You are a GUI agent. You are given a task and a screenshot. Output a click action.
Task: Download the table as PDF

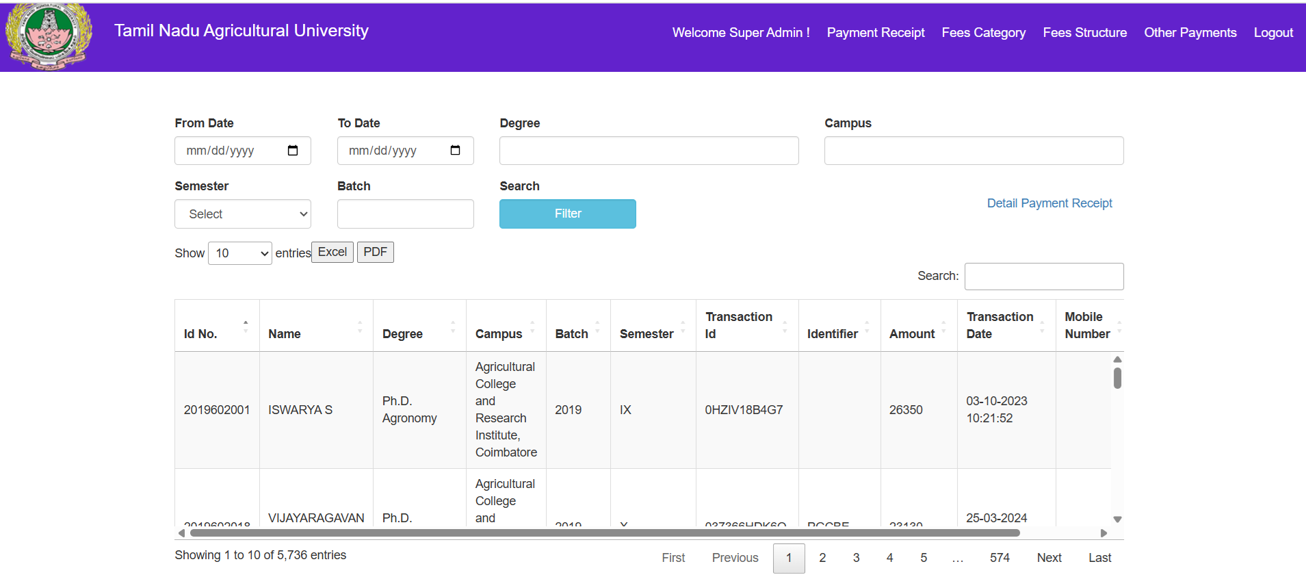coord(375,252)
